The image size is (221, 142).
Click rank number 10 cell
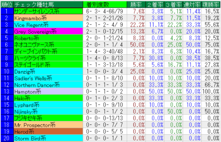click(7, 71)
